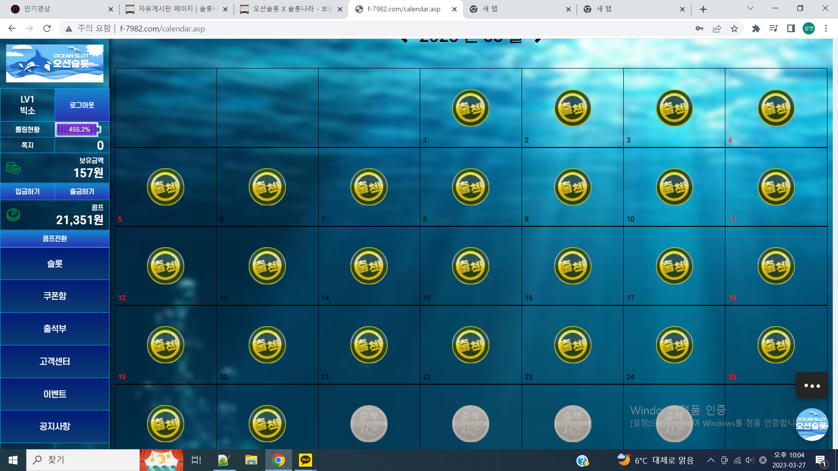
Task: Open the 쿠폰함 sidebar menu
Action: point(55,296)
